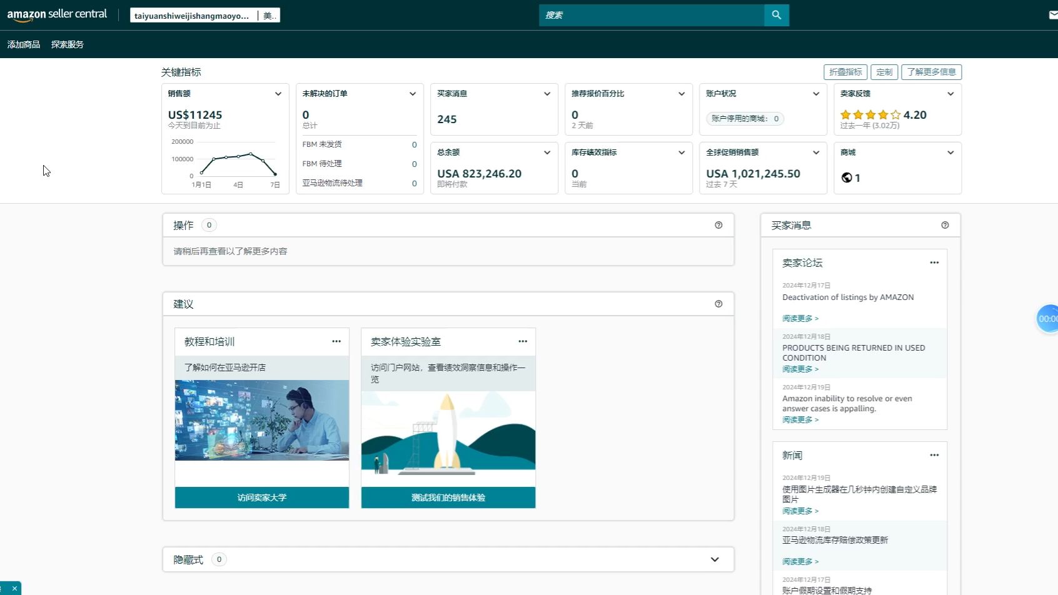Click the globe icon in 商城 card
Screen dimensions: 1058x595
[x=847, y=177]
